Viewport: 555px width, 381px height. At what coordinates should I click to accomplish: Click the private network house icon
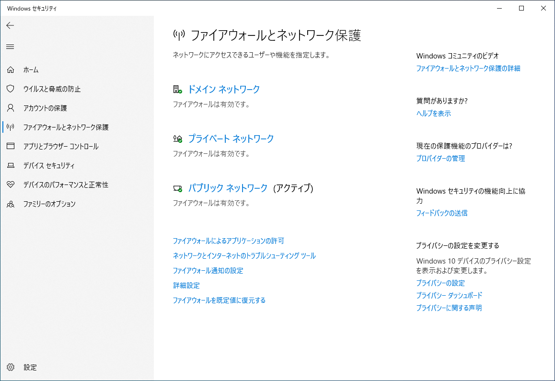pyautogui.click(x=178, y=139)
